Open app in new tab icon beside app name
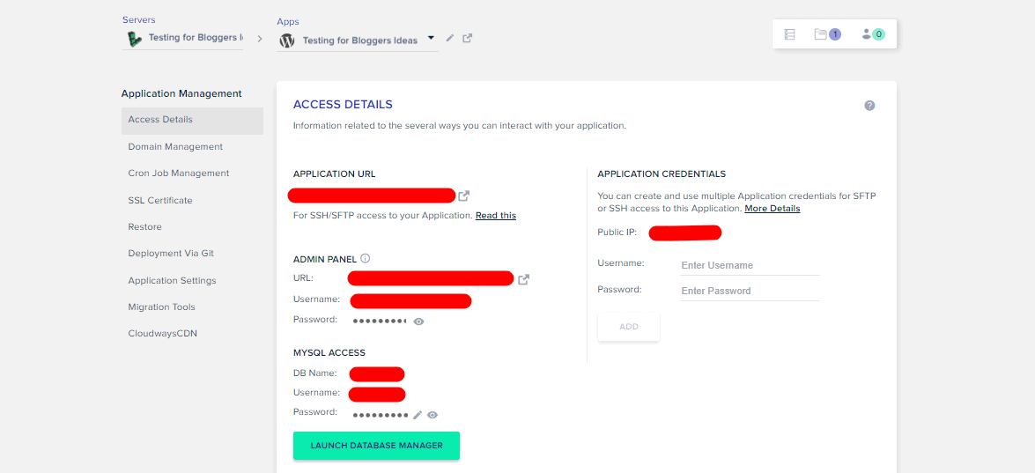Image resolution: width=1035 pixels, height=473 pixels. (468, 38)
